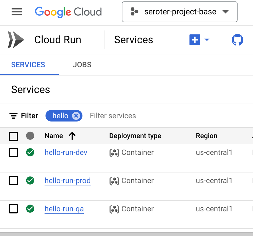Image resolution: width=253 pixels, height=236 pixels.
Task: Open the hello-run-dev service link
Action: coord(66,152)
